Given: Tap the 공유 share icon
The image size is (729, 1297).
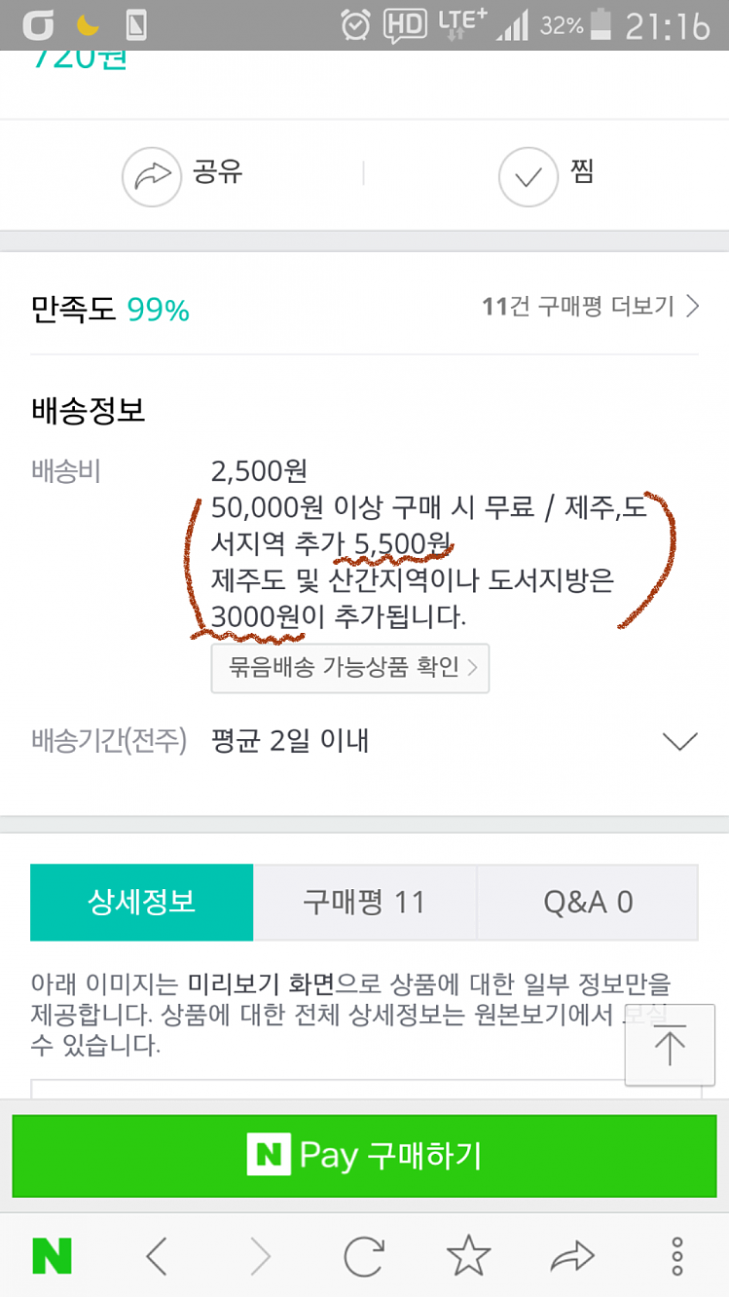Looking at the screenshot, I should [152, 176].
